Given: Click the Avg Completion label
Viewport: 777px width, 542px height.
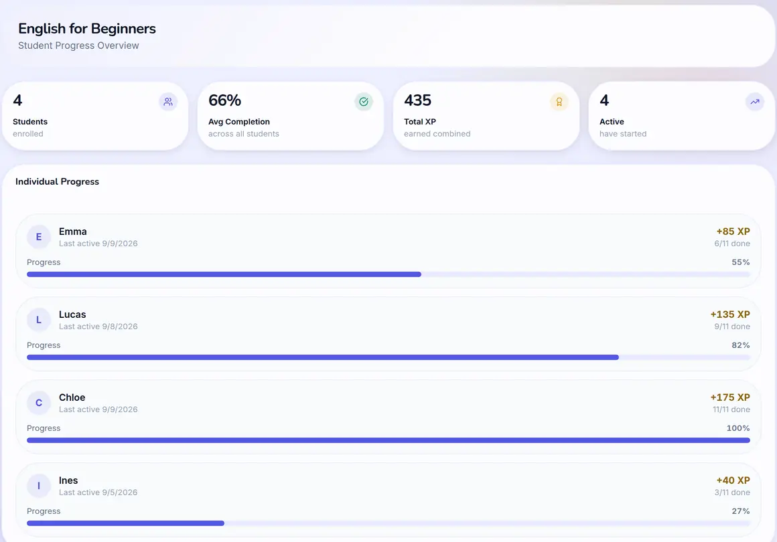Looking at the screenshot, I should tap(239, 122).
